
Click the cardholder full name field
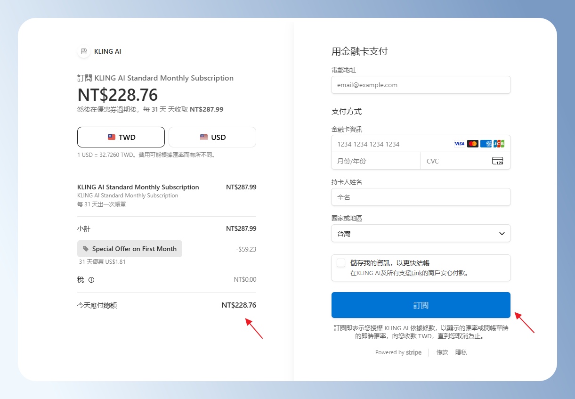pyautogui.click(x=421, y=197)
